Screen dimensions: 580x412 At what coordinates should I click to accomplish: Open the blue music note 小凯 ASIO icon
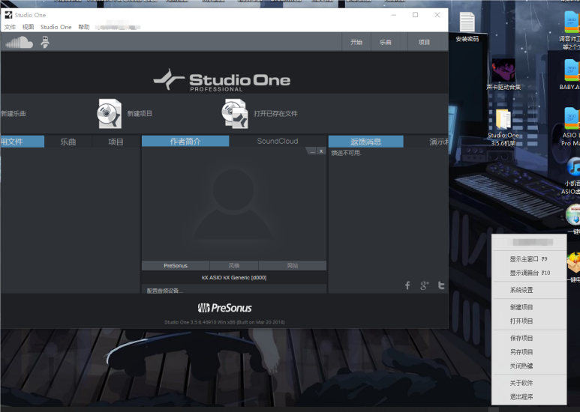point(572,176)
